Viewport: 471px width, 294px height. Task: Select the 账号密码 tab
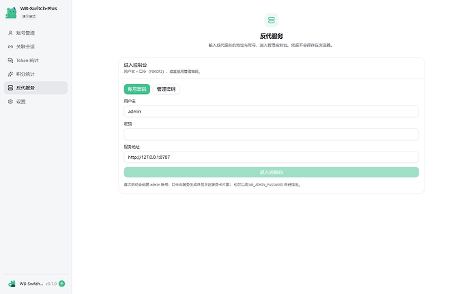point(137,89)
